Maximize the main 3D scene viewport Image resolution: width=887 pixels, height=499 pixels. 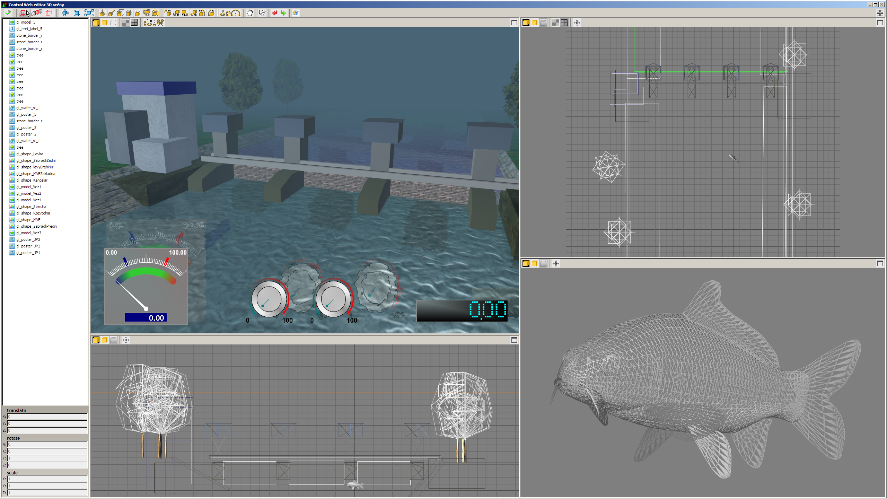tap(514, 23)
